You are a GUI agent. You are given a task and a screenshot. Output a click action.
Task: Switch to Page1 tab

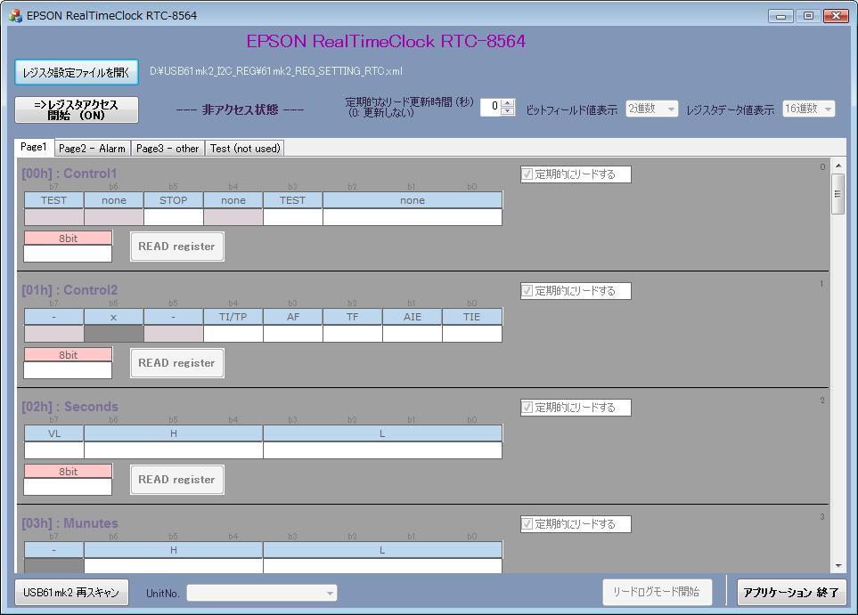(x=33, y=147)
